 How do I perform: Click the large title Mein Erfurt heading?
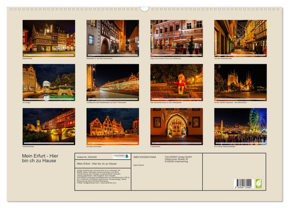(40, 158)
